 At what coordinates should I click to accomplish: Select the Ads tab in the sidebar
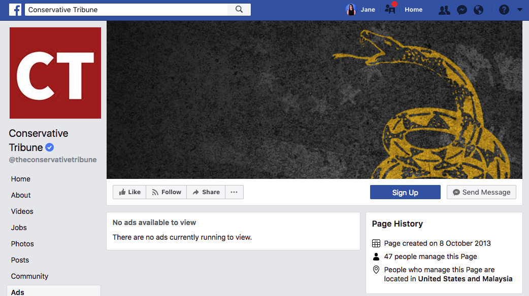click(54, 291)
